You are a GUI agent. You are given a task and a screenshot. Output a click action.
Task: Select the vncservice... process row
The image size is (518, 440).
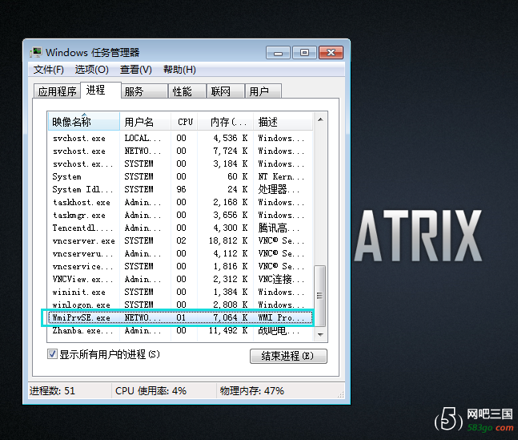pyautogui.click(x=180, y=266)
